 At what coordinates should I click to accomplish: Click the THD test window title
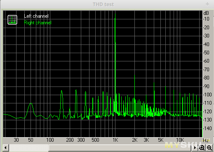point(103,5)
